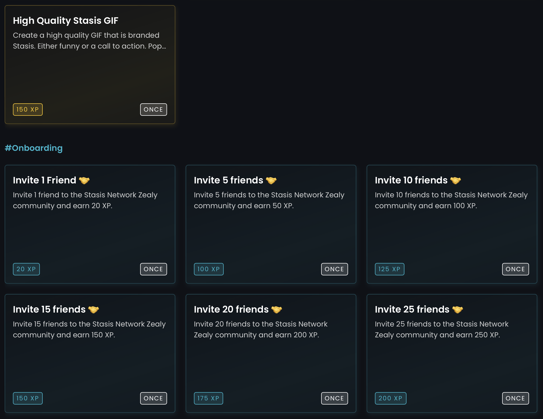This screenshot has width=543, height=419.
Task: Click handshake emoji next to Invite 5 friends
Action: point(271,180)
